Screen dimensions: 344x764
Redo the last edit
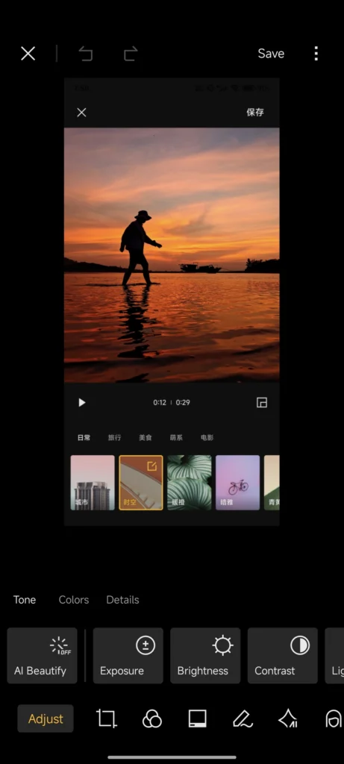point(130,54)
